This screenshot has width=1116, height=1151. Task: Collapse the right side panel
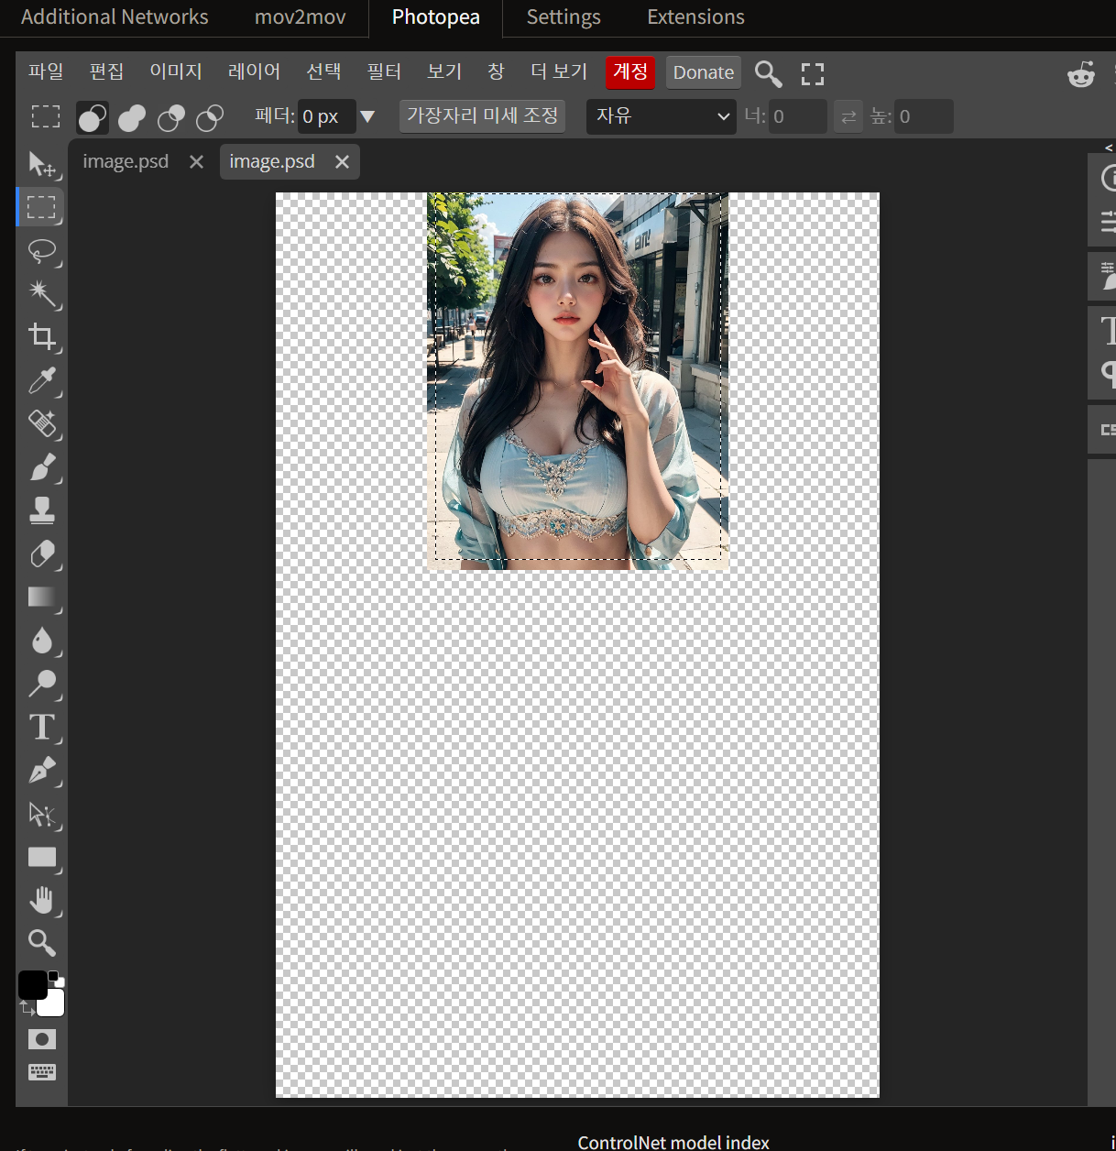pos(1109,148)
